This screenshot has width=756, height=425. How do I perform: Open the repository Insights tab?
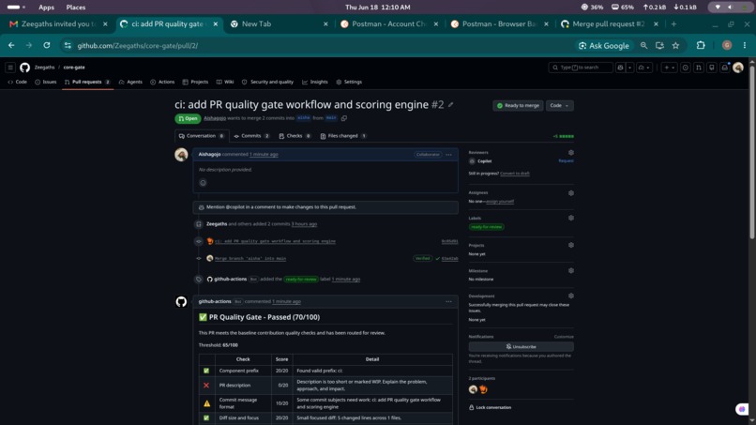(315, 82)
